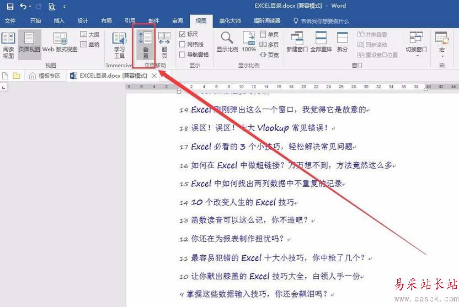Click line 13 函数读音可以这么记
The height and width of the screenshot is (307, 459).
tap(247, 220)
